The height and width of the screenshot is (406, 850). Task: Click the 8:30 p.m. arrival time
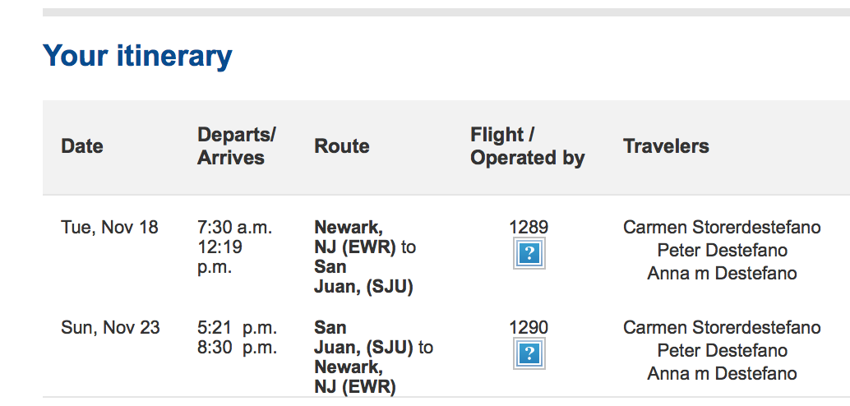point(238,348)
